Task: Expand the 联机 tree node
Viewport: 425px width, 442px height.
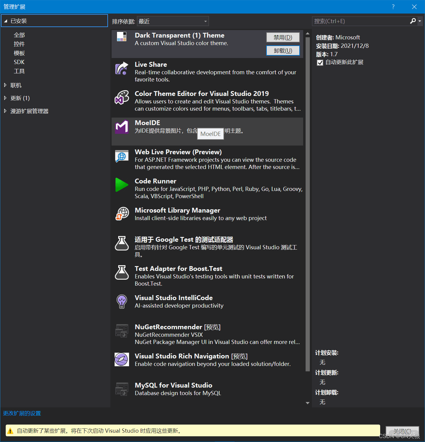Action: click(x=5, y=85)
